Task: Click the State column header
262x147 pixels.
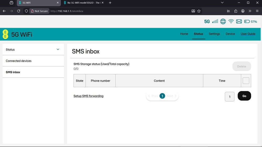Action: tap(79, 81)
